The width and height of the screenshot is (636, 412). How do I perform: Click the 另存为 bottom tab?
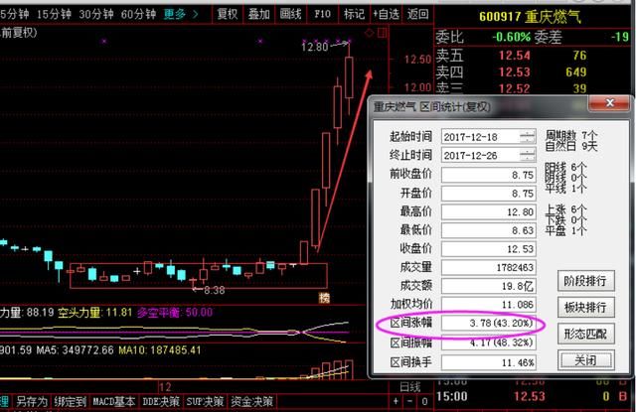pos(31,401)
